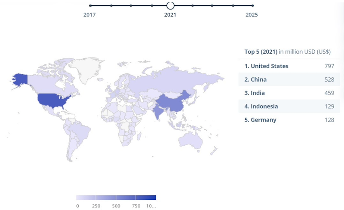Jump to the 2019 timeline marker
The width and height of the screenshot is (344, 210).
pos(131,6)
